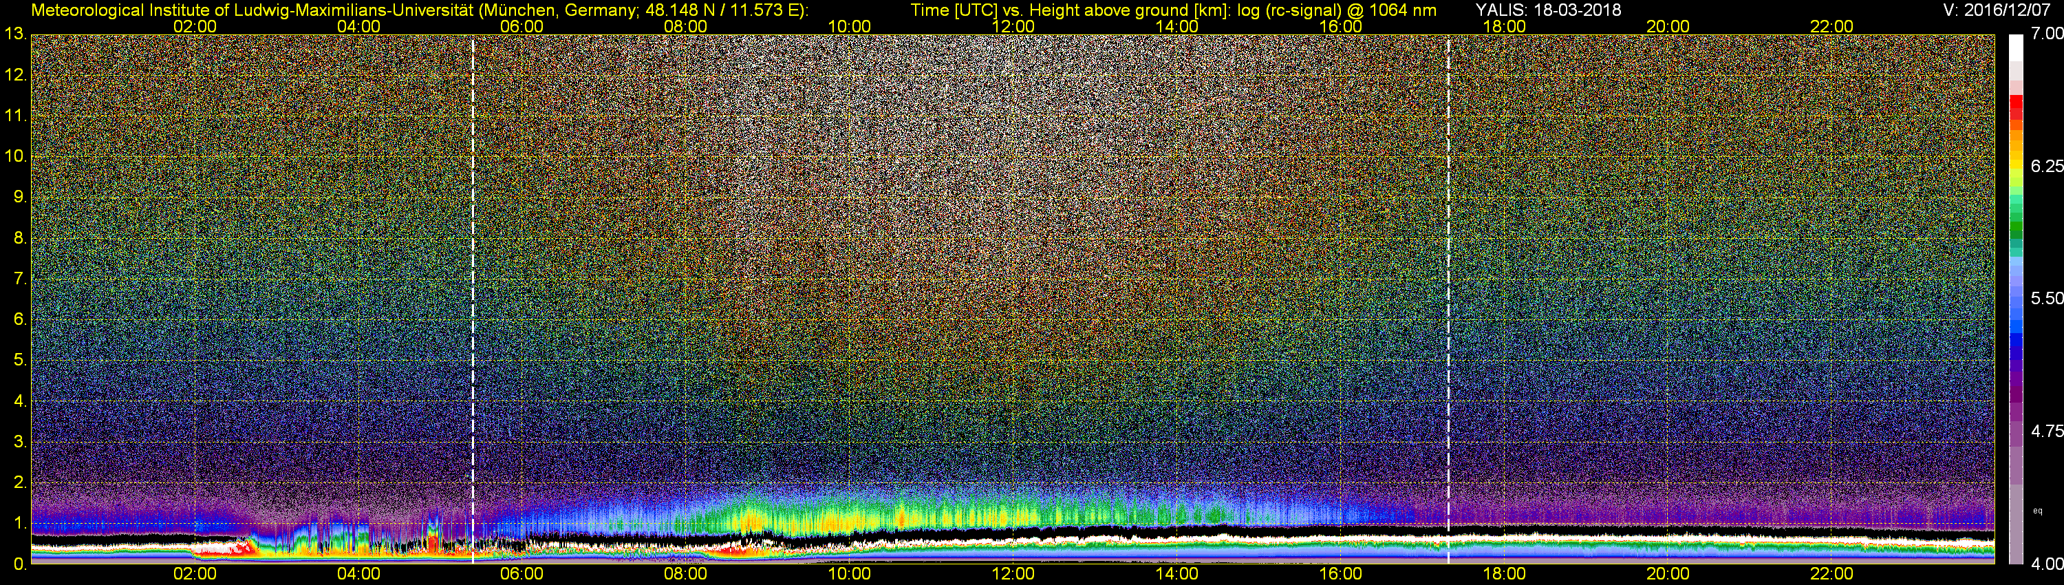Click 22:00 on the top time axis
Viewport: 2064px width, 585px height.
pos(1831,26)
